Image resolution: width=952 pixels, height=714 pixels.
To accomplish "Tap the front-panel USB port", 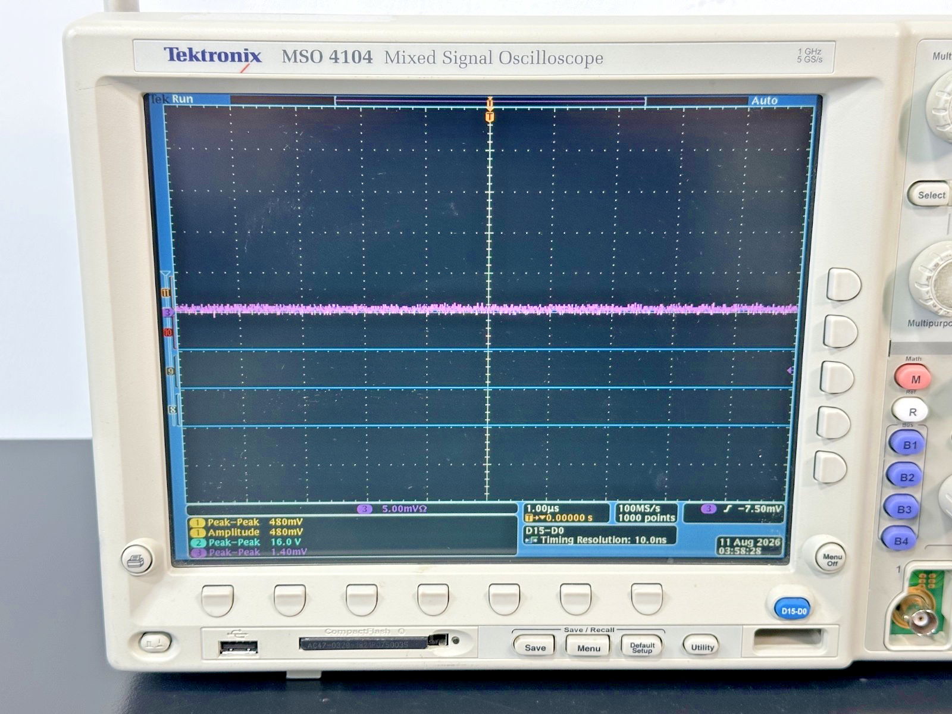I will pyautogui.click(x=238, y=647).
